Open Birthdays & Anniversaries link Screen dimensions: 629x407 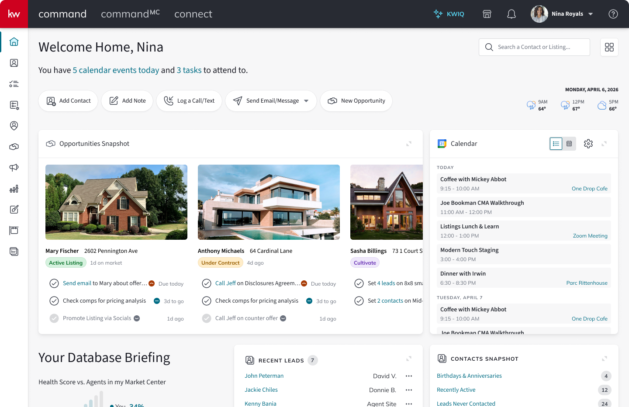coord(469,376)
